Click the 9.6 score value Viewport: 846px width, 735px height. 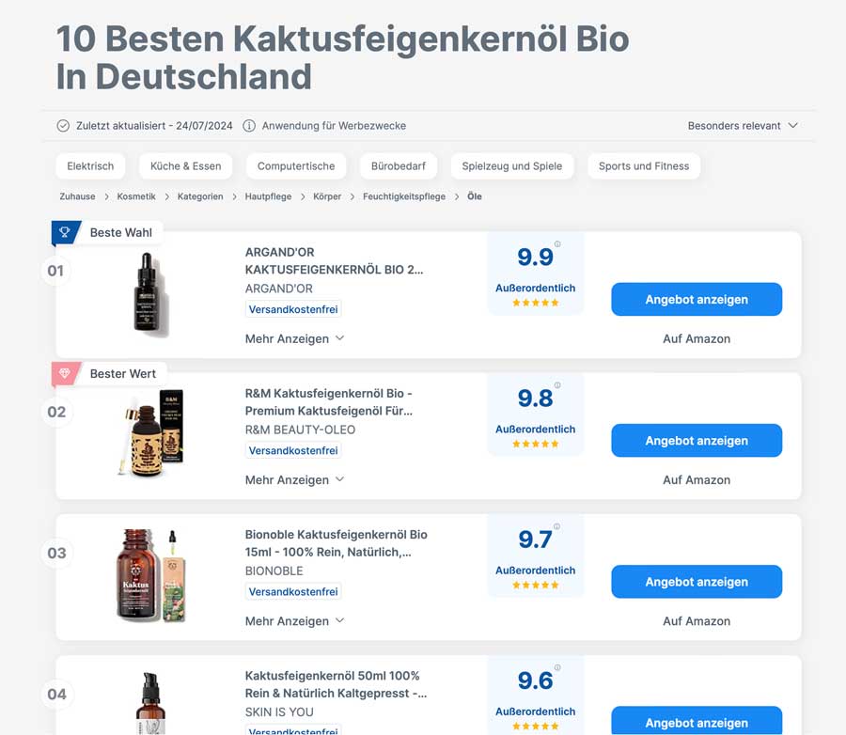point(535,681)
